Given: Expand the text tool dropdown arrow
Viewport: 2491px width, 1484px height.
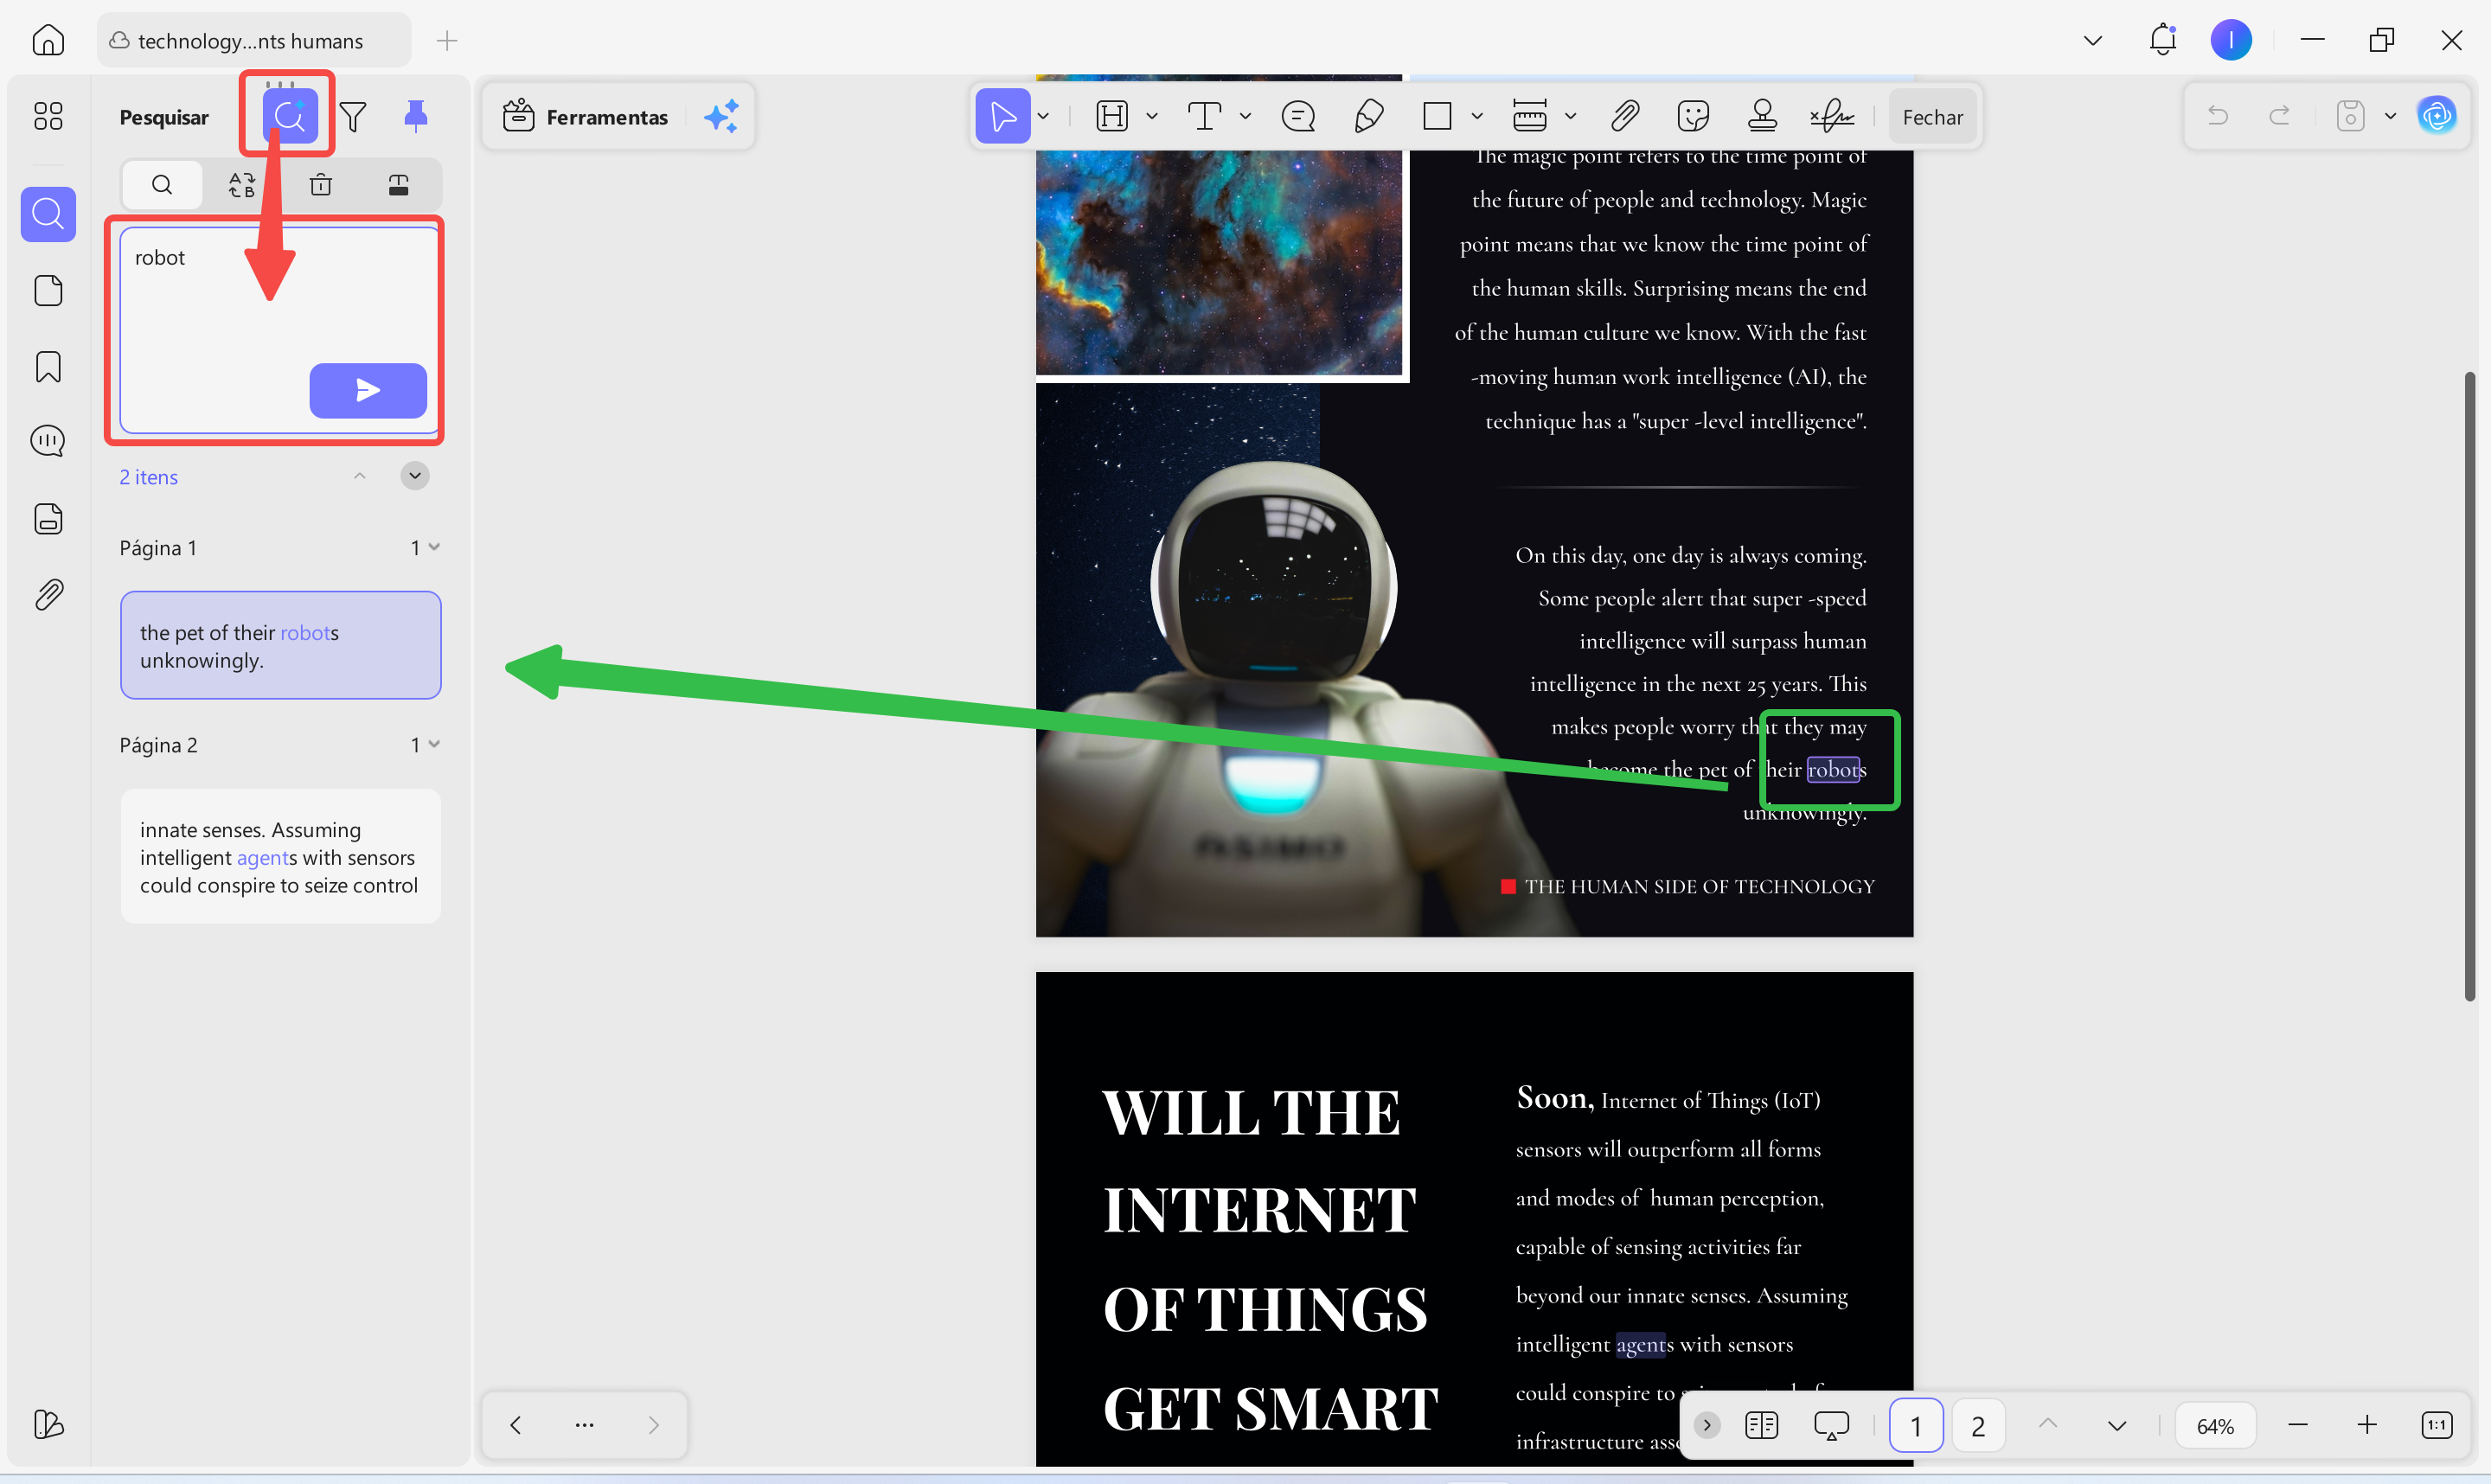Looking at the screenshot, I should pyautogui.click(x=1245, y=117).
